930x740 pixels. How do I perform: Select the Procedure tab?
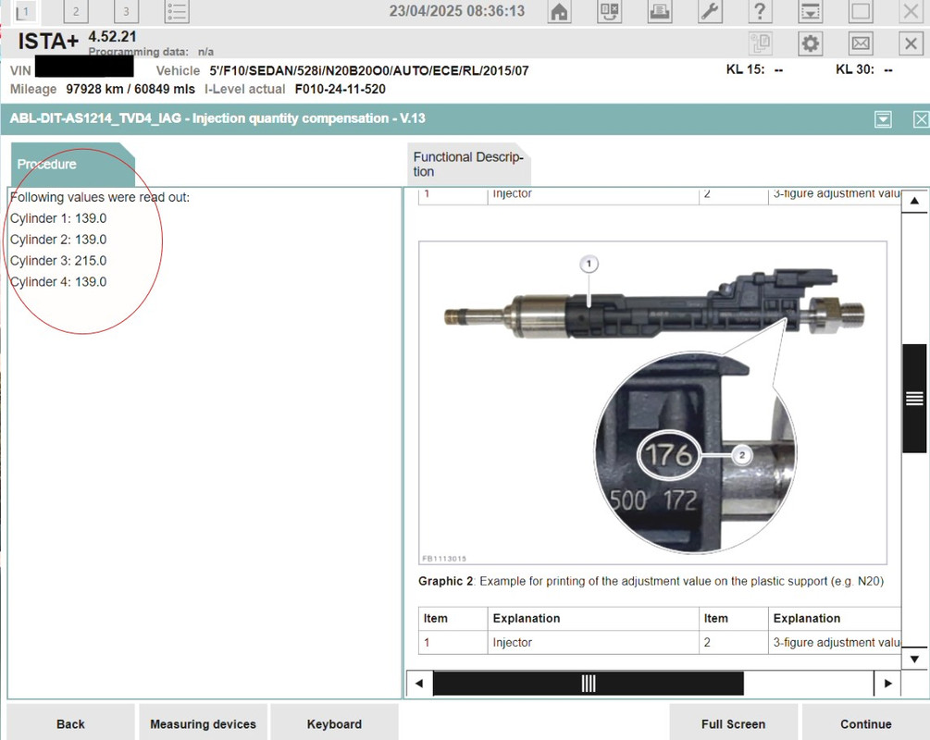(x=72, y=165)
